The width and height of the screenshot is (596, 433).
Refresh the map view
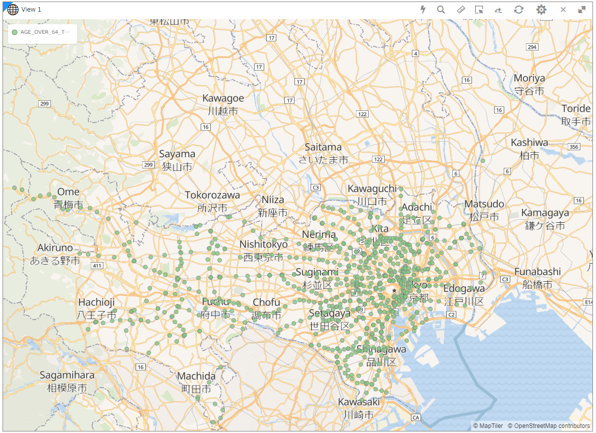pos(518,9)
